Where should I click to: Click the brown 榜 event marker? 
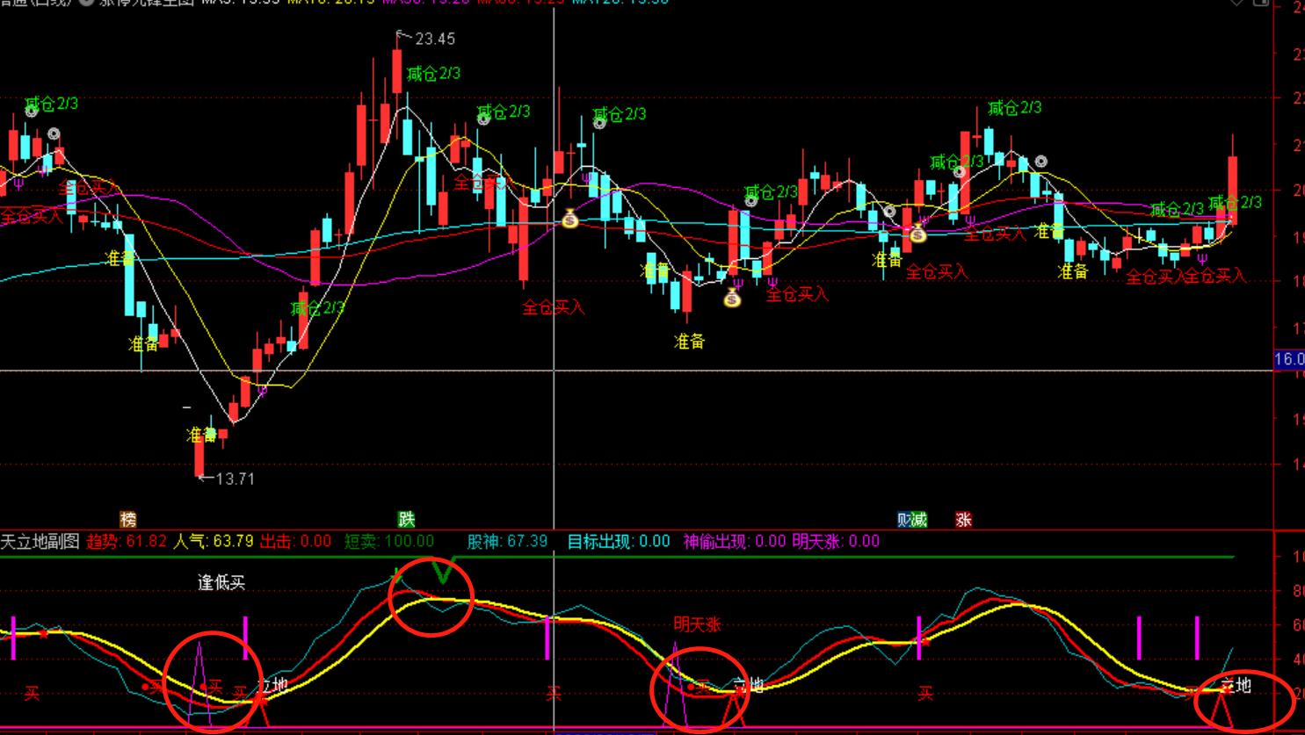[x=128, y=520]
